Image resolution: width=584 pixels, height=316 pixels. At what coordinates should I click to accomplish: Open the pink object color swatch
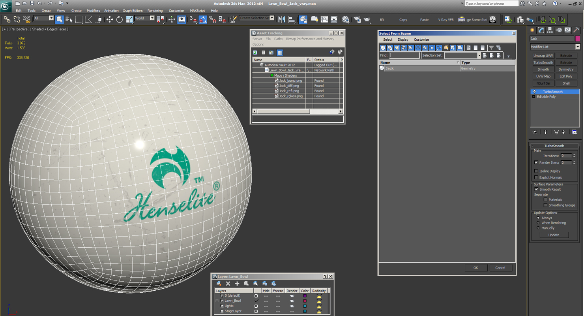[x=578, y=39]
